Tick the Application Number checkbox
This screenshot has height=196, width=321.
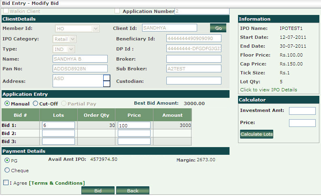point(117,11)
